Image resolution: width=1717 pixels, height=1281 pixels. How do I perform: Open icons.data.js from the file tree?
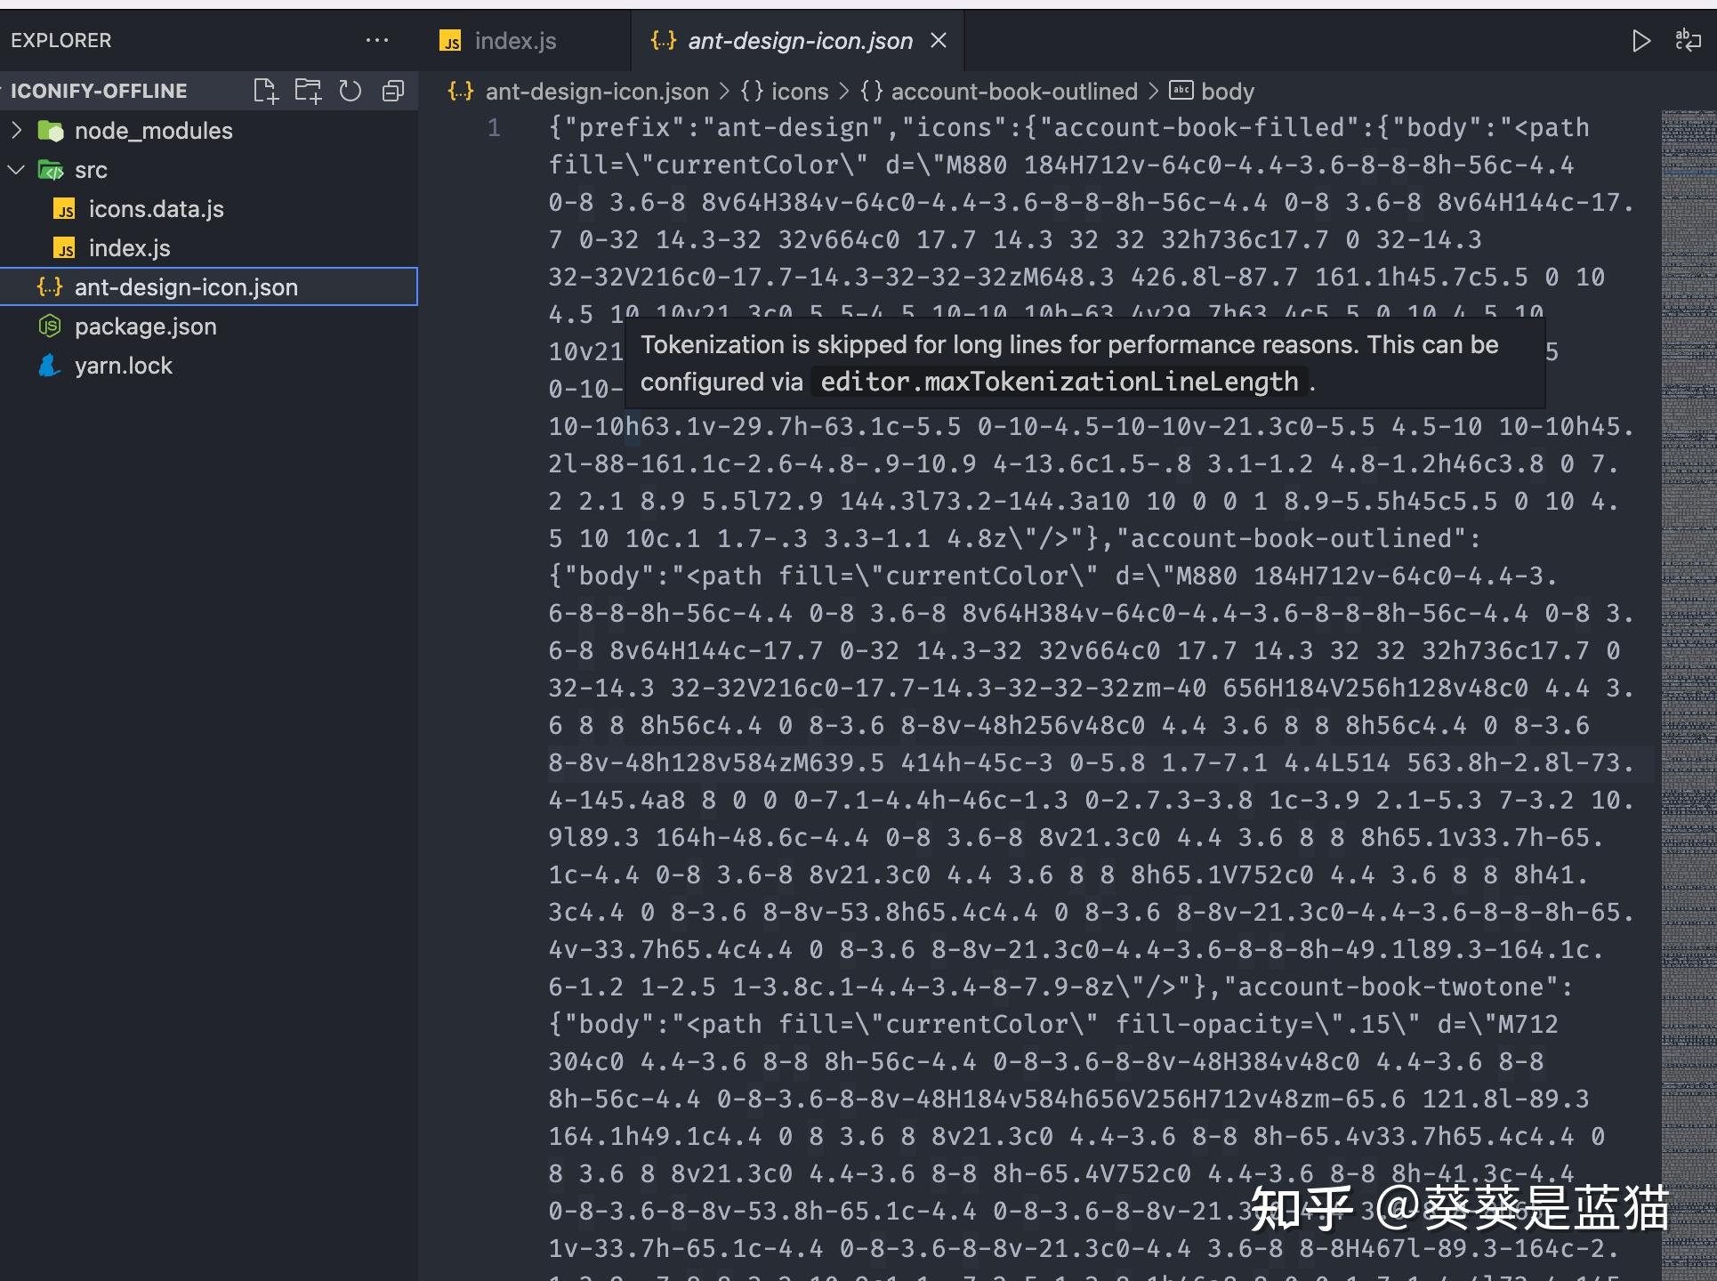(156, 209)
